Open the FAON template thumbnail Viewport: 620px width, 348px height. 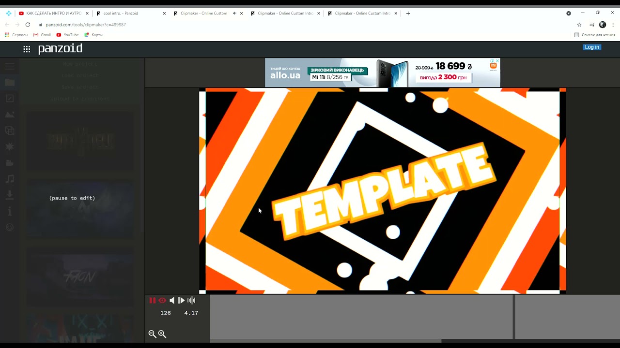[80, 277]
